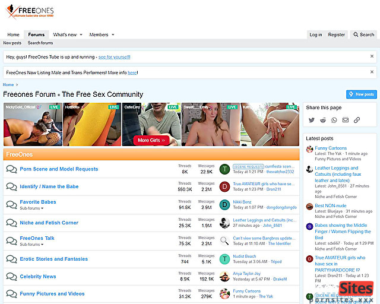This screenshot has height=304, width=380.
Task: Open the Niche and Fetish Corner forum
Action: tap(49, 223)
